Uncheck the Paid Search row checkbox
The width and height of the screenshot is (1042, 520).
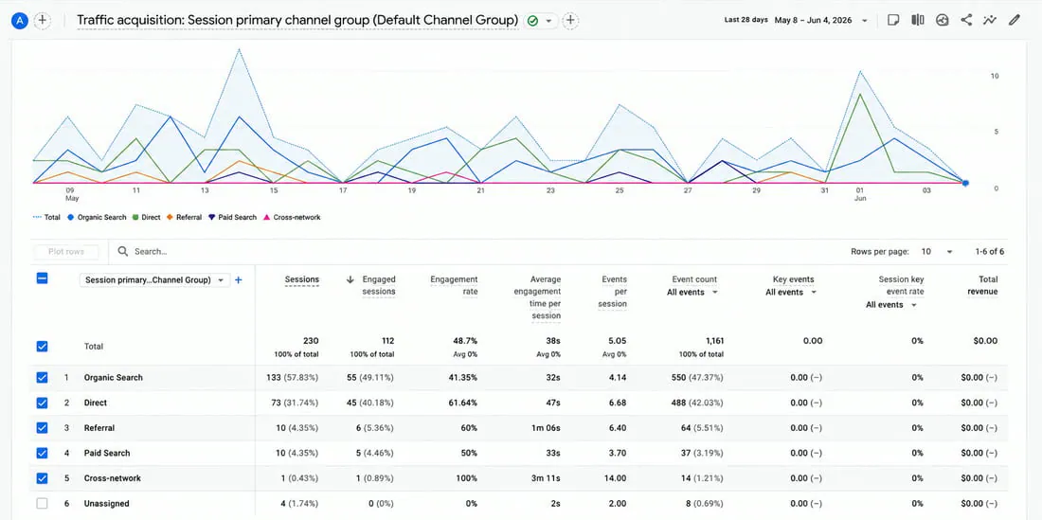pos(42,453)
